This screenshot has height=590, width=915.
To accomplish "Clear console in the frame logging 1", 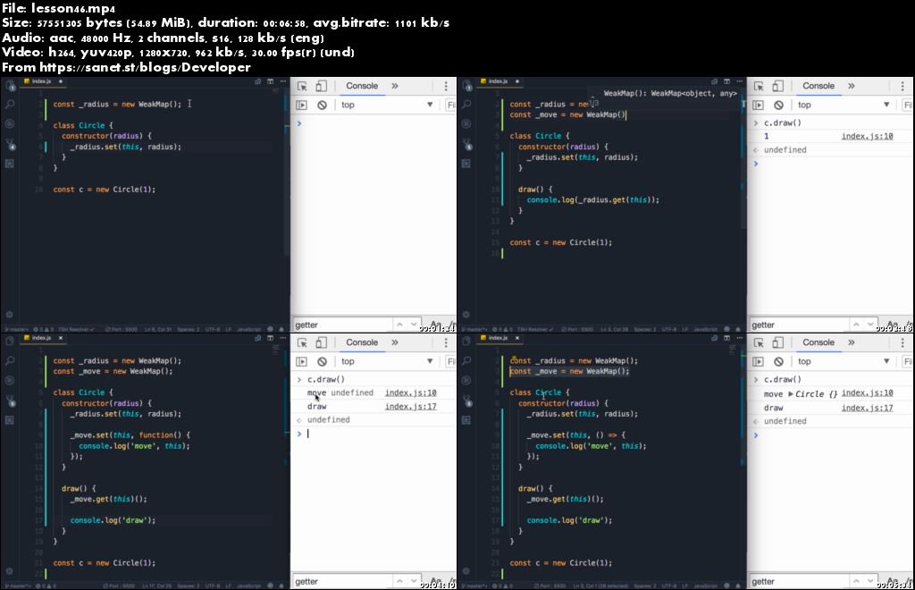I will pyautogui.click(x=778, y=105).
